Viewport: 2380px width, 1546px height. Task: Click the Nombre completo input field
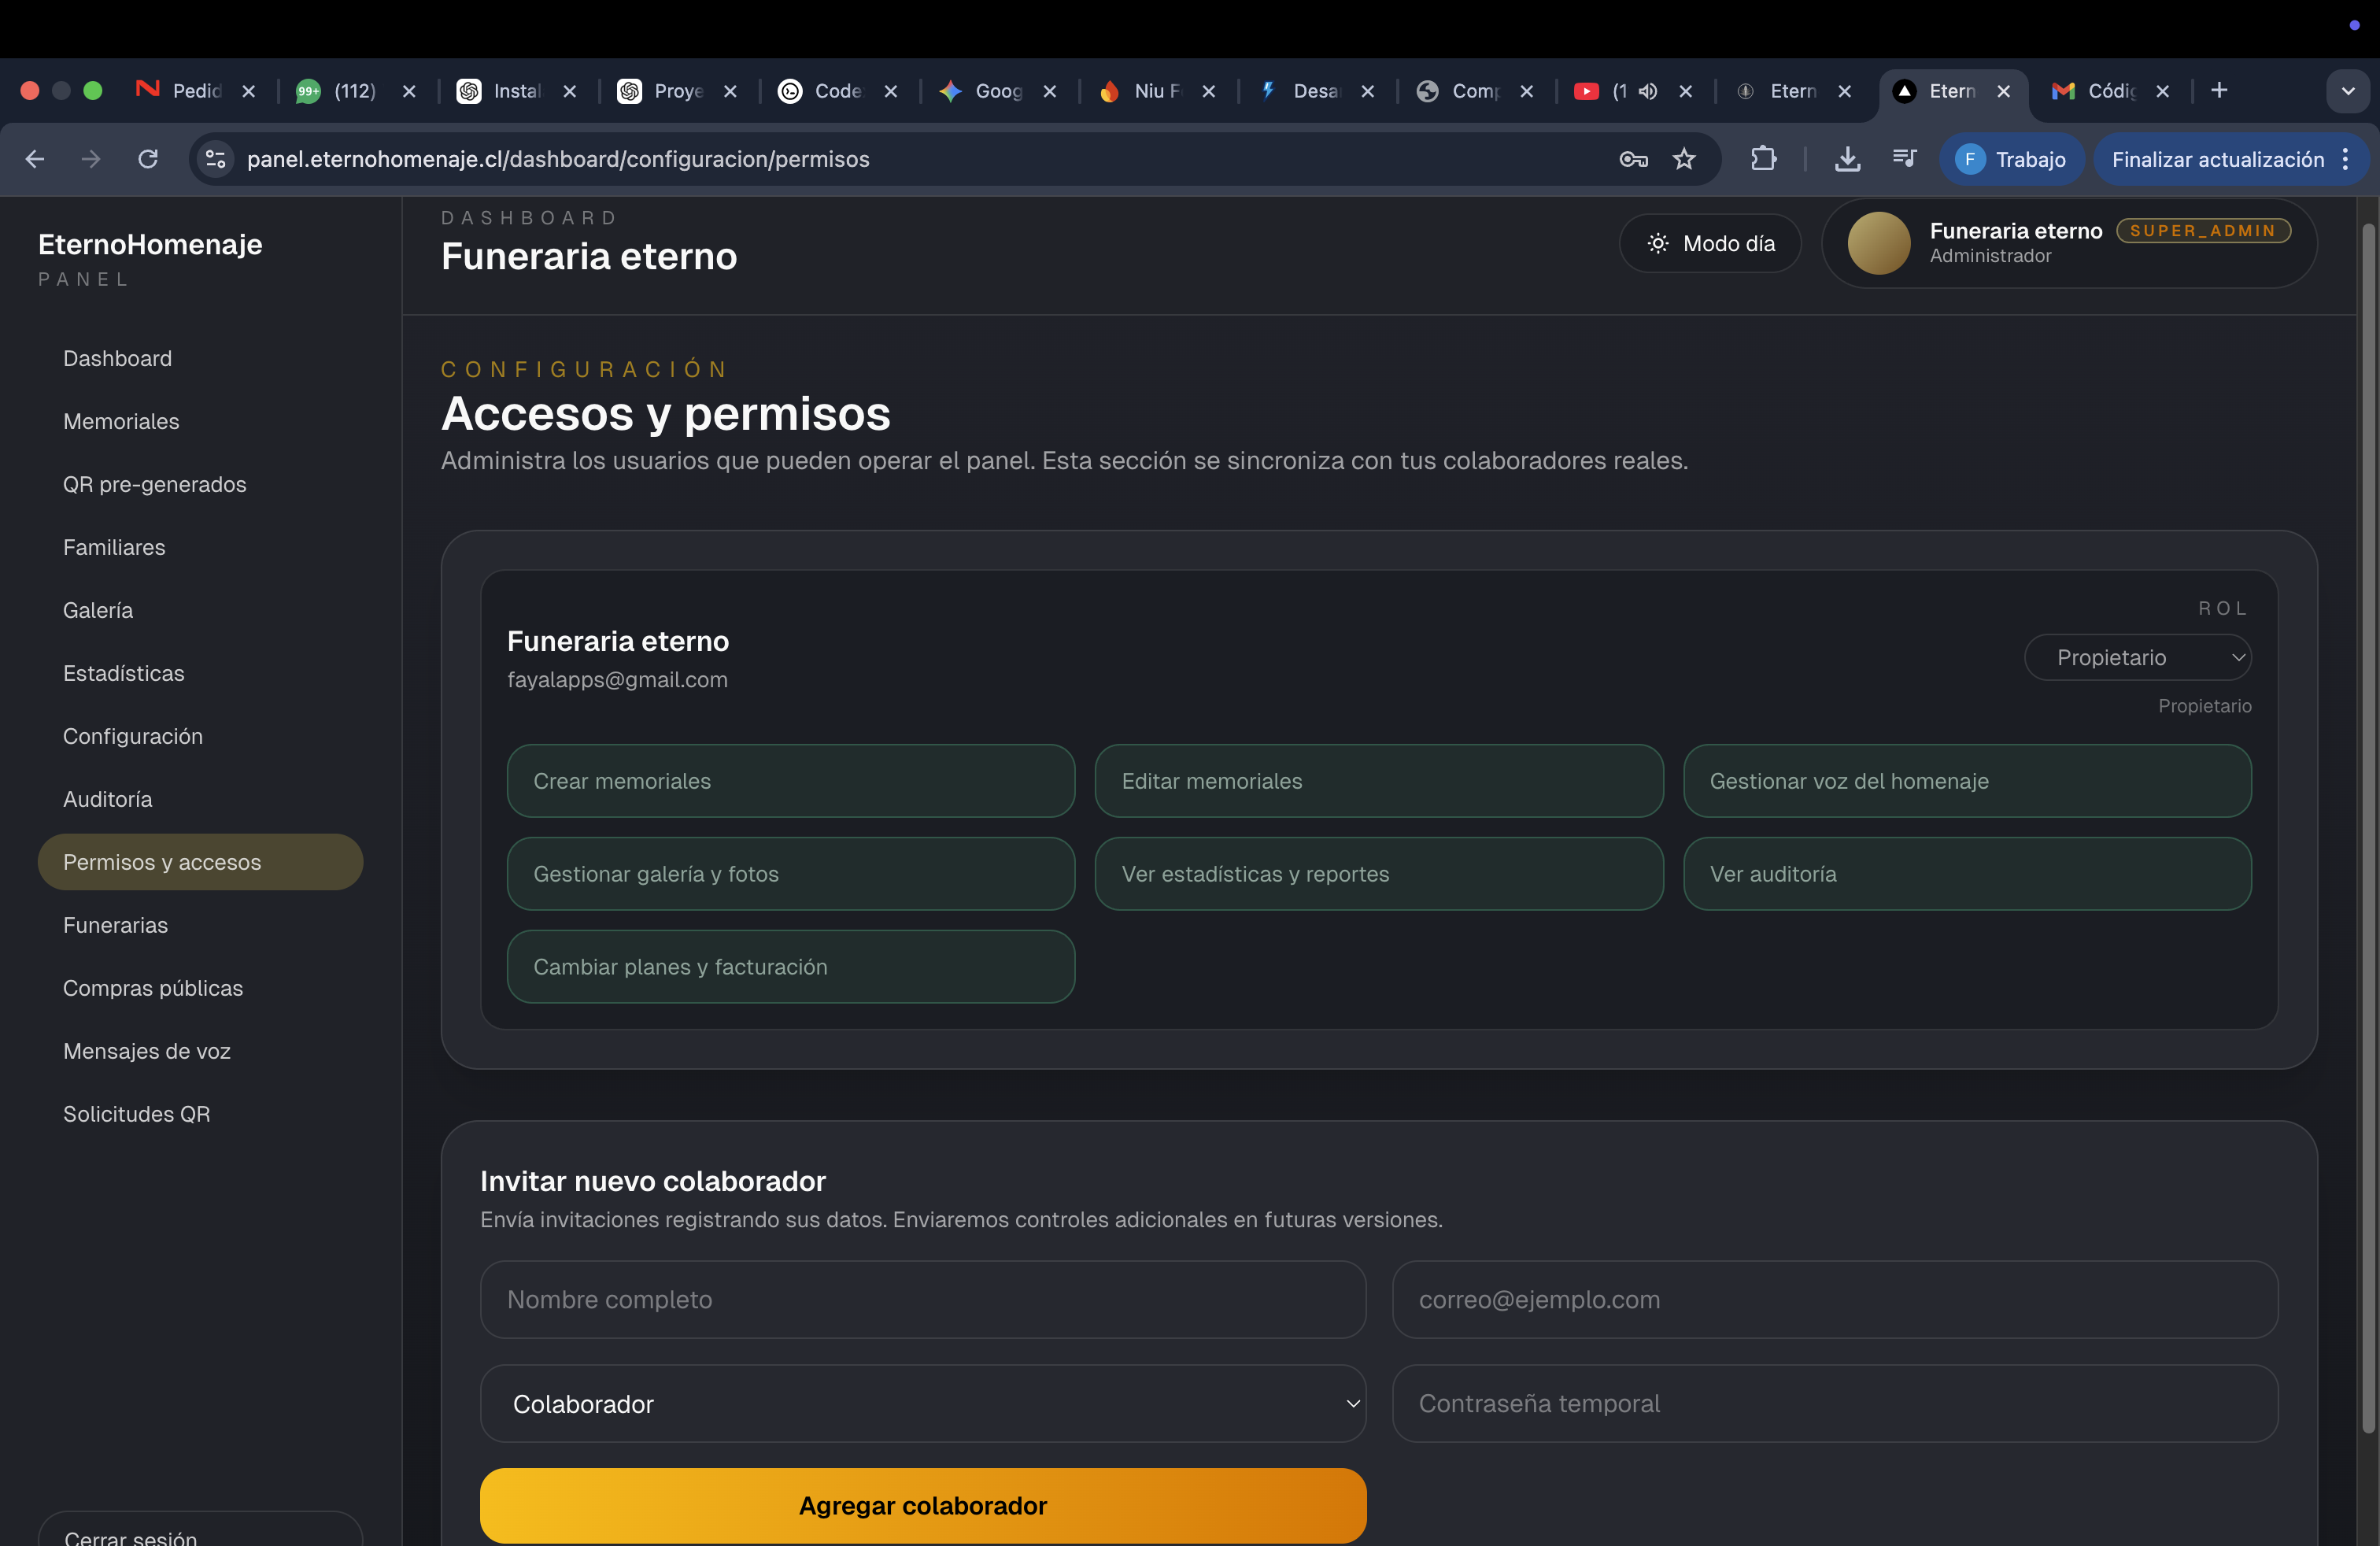point(922,1300)
